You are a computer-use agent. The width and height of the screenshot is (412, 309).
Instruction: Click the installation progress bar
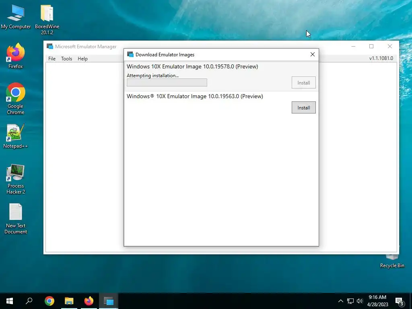[x=167, y=82]
